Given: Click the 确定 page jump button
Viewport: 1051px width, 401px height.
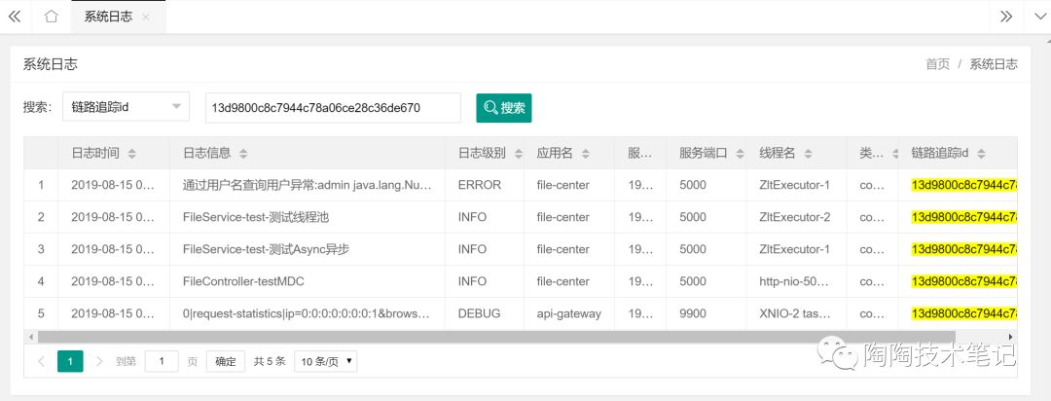Looking at the screenshot, I should (225, 361).
